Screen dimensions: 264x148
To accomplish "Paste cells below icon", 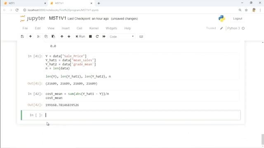I will (x=53, y=37).
